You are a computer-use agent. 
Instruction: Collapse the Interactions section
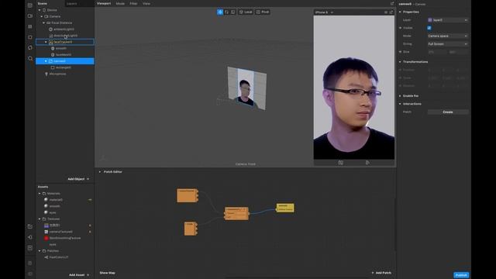[400, 104]
